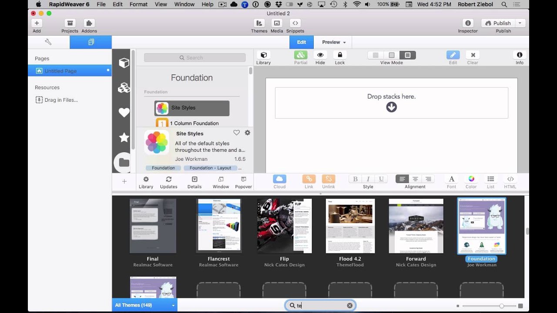
Task: Align text center
Action: coord(415,179)
